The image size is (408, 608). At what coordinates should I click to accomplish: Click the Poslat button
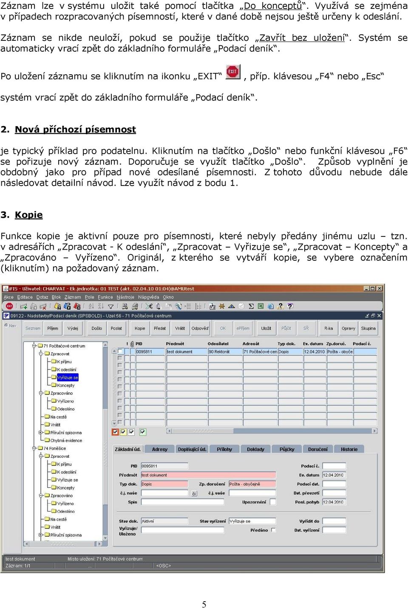tap(116, 328)
